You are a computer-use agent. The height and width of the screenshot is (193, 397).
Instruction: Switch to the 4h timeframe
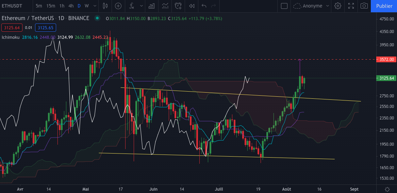(71, 6)
